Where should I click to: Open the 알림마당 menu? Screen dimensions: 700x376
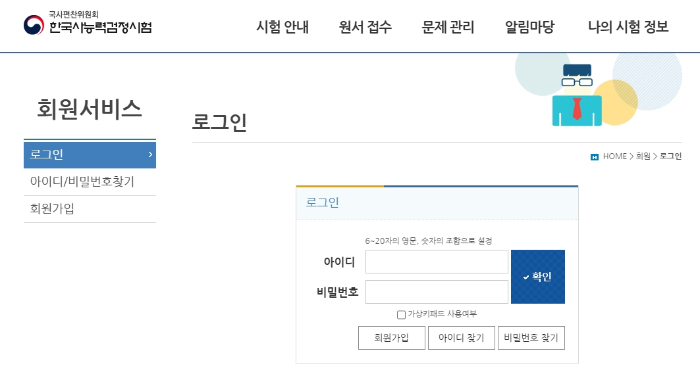click(529, 27)
